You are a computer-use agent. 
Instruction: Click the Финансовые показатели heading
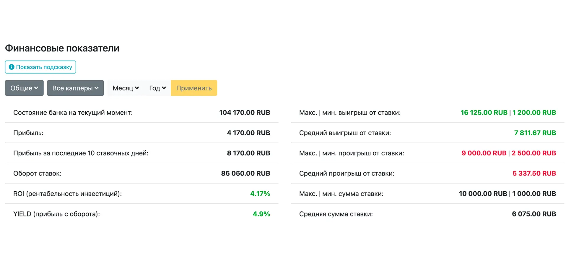[x=62, y=48]
